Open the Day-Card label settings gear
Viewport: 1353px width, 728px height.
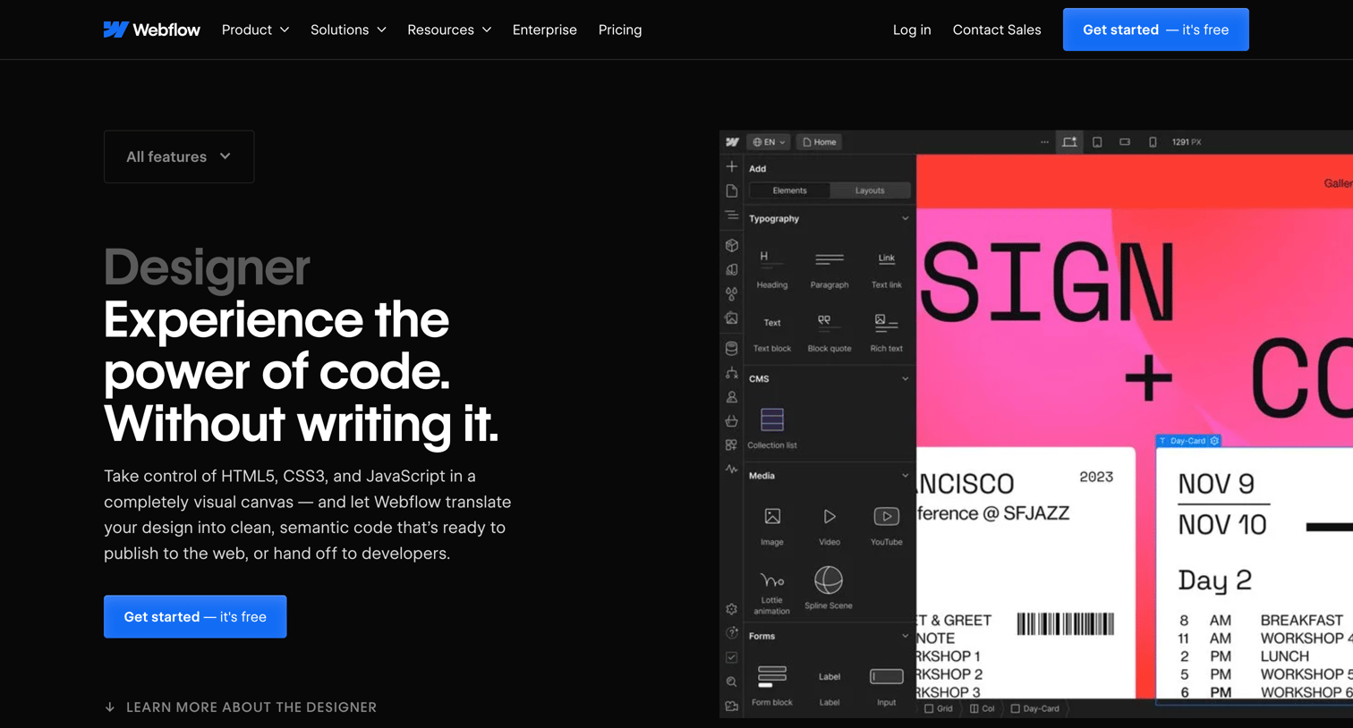coord(1214,441)
